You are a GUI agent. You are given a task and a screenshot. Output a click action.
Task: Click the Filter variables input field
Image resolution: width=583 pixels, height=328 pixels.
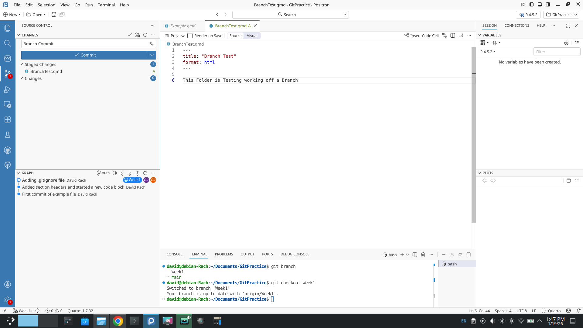[556, 52]
